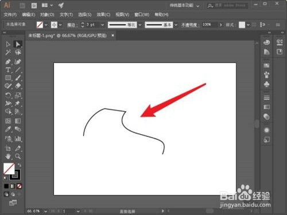Select the Magic Wand tool

(8, 52)
